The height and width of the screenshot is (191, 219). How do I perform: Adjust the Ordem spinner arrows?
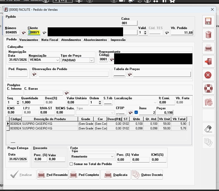point(100,103)
